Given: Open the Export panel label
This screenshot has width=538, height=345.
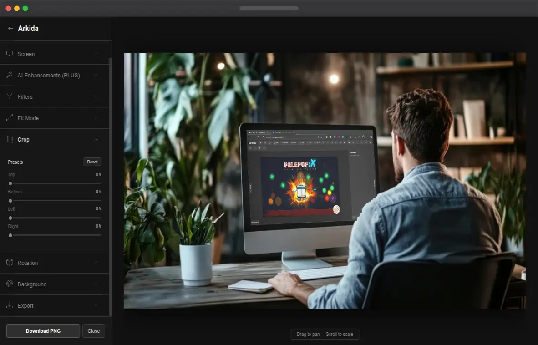Looking at the screenshot, I should pyautogui.click(x=25, y=305).
